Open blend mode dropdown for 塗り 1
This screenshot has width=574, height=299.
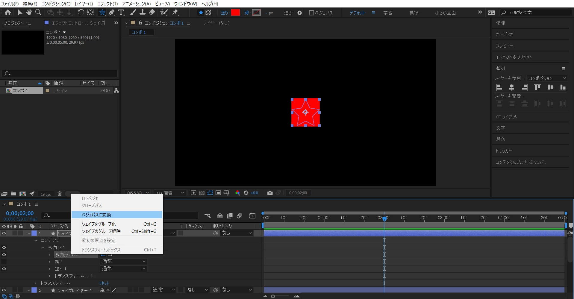[123, 269]
